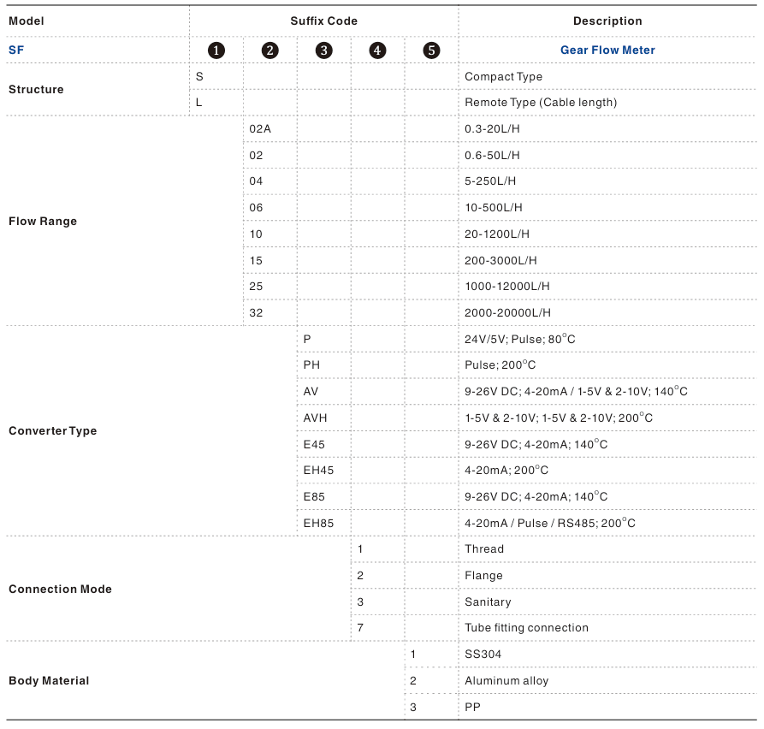This screenshot has height=729, width=764.
Task: Select the Suffix Code column header
Action: coord(323,21)
